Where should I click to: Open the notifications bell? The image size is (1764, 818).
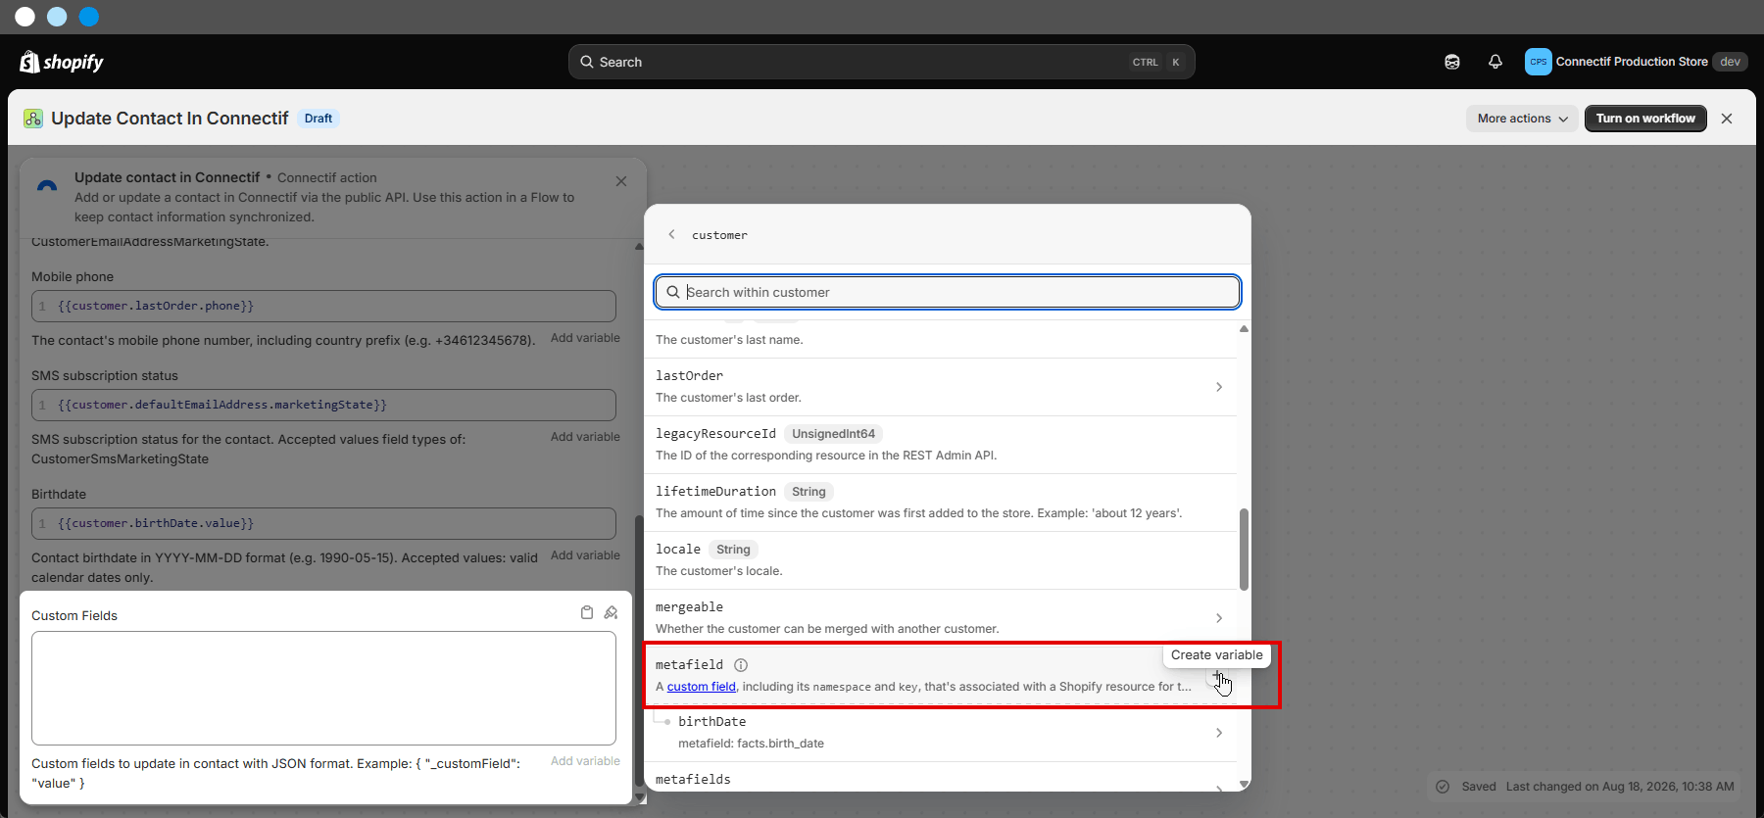pos(1495,62)
